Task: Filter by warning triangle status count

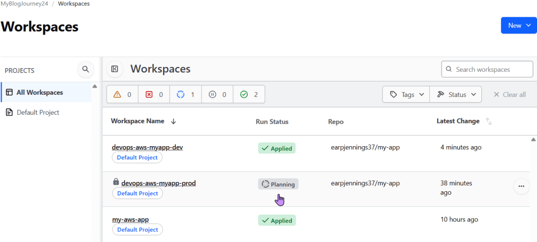Action: click(x=122, y=95)
